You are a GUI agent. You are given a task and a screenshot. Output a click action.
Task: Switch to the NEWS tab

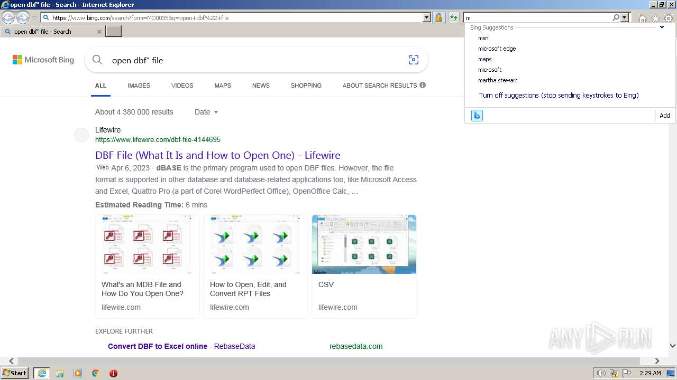click(261, 85)
